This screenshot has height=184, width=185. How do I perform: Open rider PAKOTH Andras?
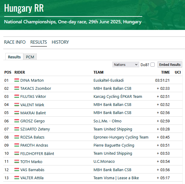tap(34, 145)
